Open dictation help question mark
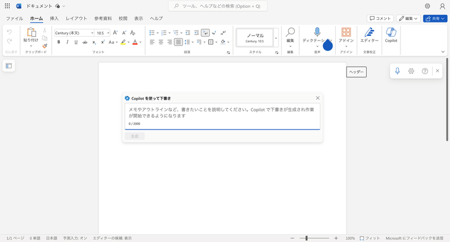Viewport: 450px width, 242px height. click(x=425, y=71)
